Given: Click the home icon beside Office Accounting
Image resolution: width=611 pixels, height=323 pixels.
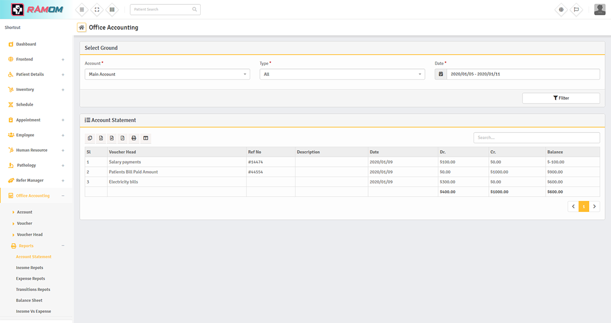Looking at the screenshot, I should [x=81, y=28].
